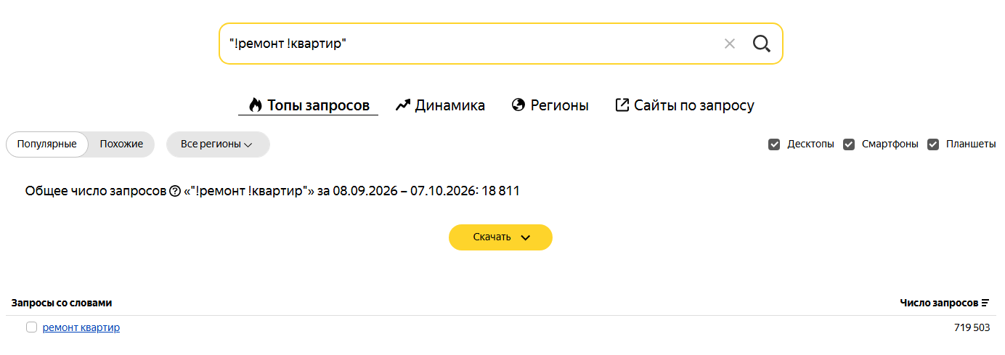Click the magnifying glass search icon

click(x=761, y=44)
